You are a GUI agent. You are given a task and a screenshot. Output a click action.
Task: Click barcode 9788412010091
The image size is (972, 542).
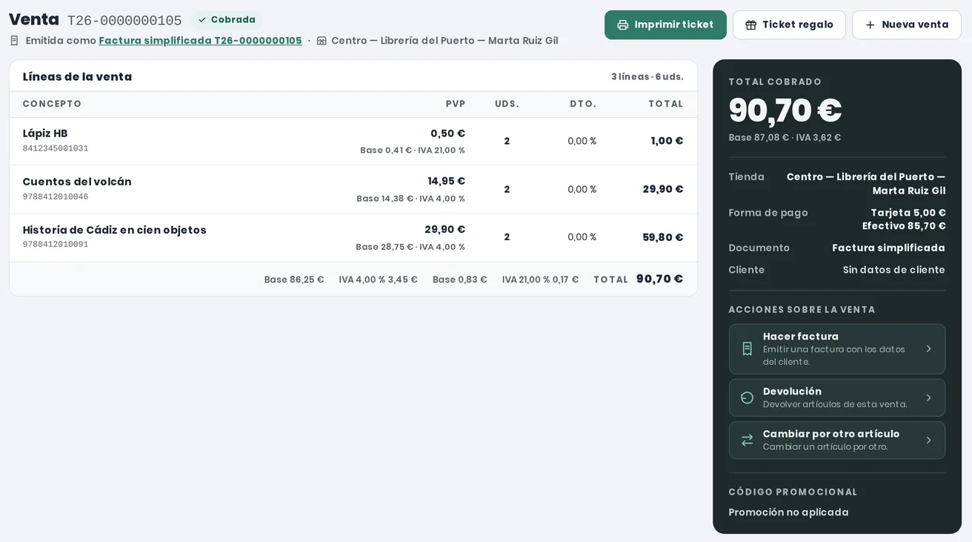pyautogui.click(x=56, y=245)
